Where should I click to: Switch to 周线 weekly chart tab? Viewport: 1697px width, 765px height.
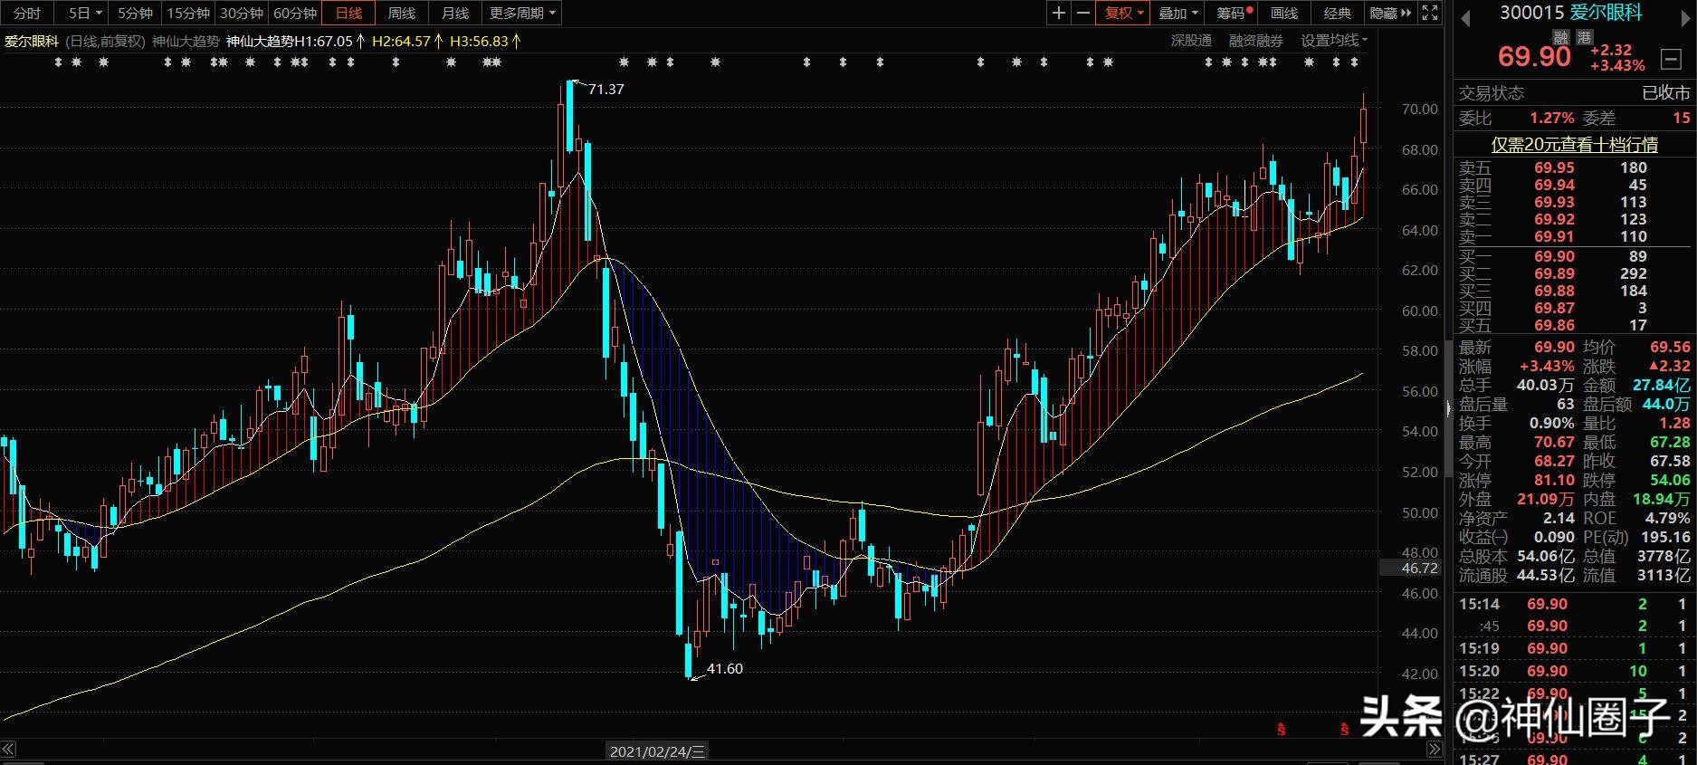(401, 13)
